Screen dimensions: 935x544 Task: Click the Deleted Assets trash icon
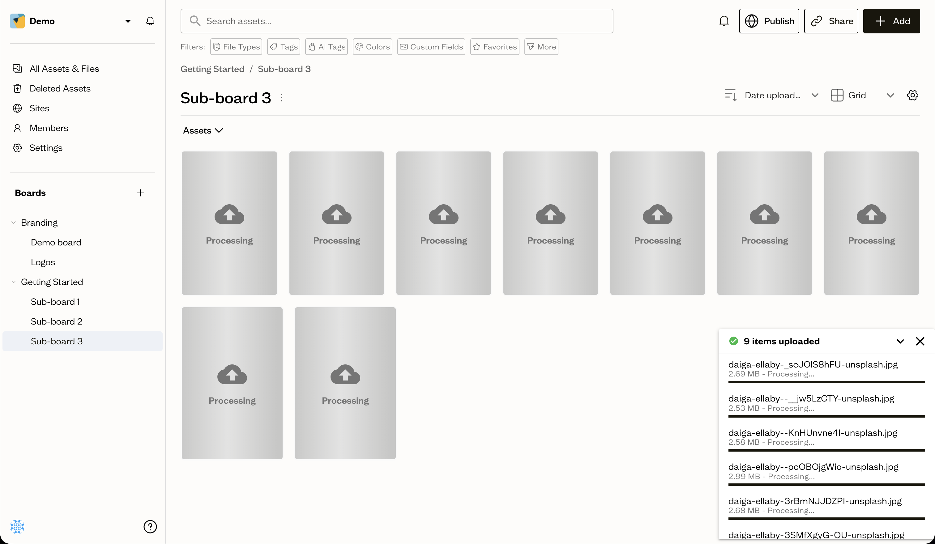(17, 88)
